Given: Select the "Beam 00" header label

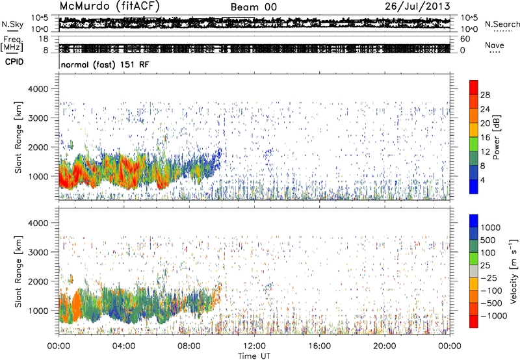Looking at the screenshot, I should point(253,7).
